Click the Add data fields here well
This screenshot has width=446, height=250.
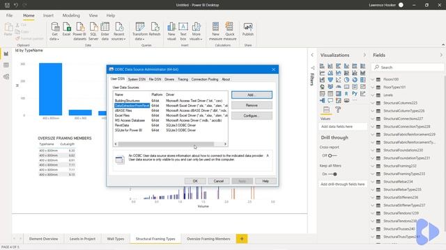(343, 126)
